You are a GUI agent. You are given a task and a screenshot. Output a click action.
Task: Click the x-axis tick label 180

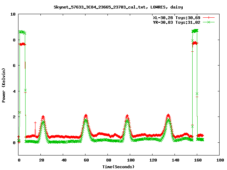pyautogui.click(x=220, y=160)
